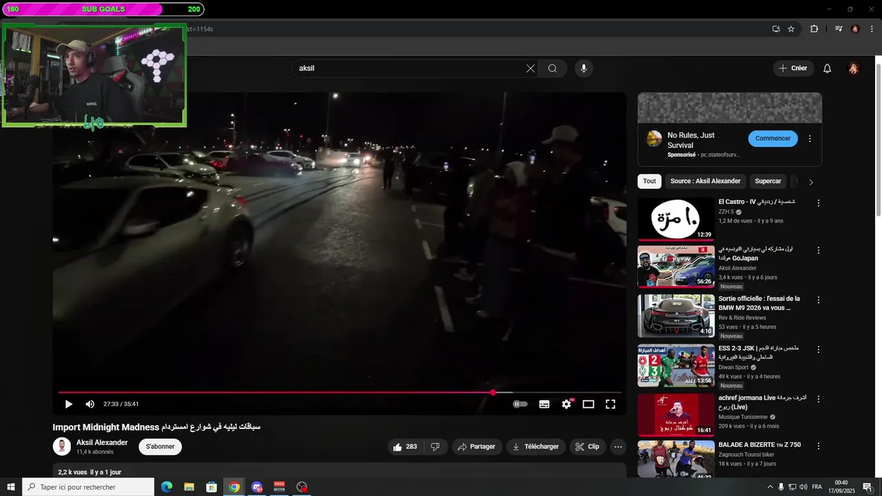The image size is (882, 496).
Task: Open more actions menu beside Clip
Action: [x=618, y=446]
